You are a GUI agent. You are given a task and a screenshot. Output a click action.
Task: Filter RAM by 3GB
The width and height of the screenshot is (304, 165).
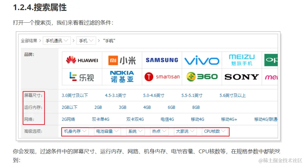pyautogui.click(x=123, y=107)
